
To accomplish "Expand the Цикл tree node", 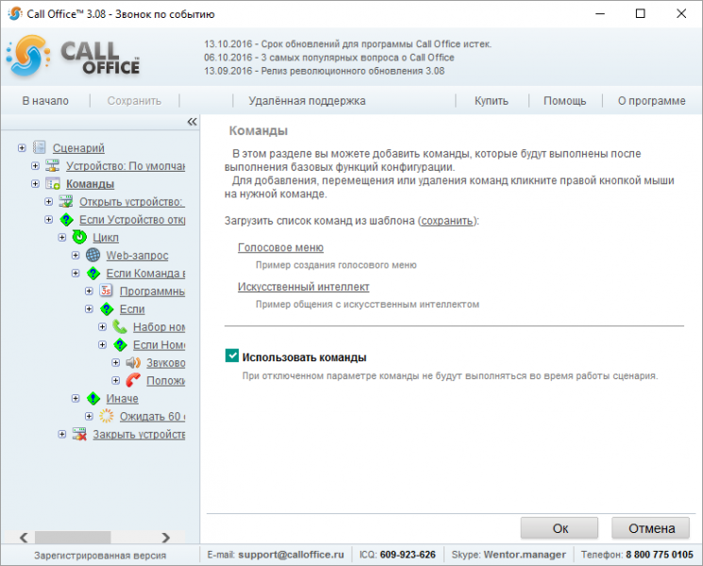I will [62, 237].
